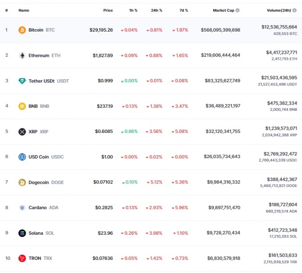
Task: Click the Solana striped logo icon
Action: pos(22,233)
